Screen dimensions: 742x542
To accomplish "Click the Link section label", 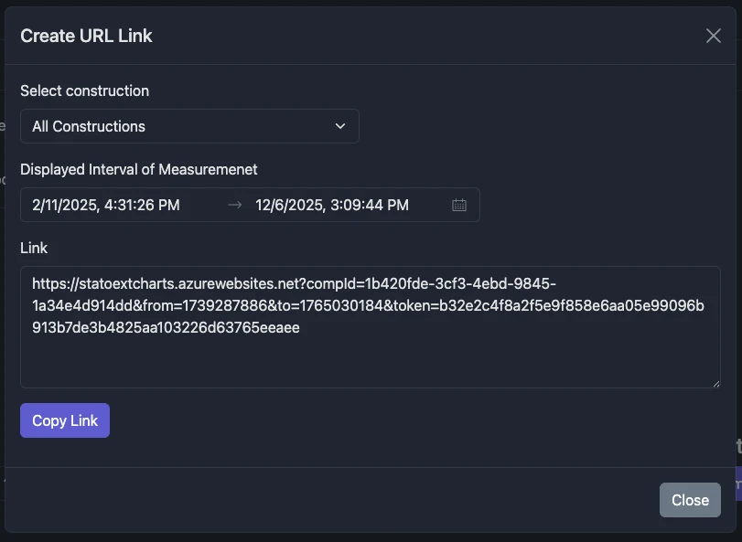I will tap(34, 248).
